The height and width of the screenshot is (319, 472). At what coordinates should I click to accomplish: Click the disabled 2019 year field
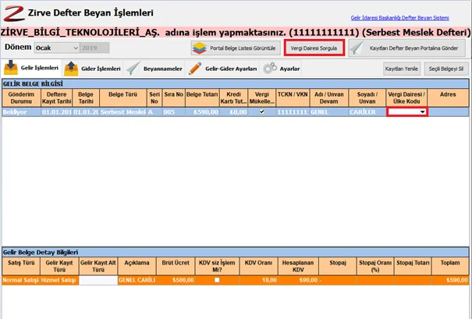(94, 48)
